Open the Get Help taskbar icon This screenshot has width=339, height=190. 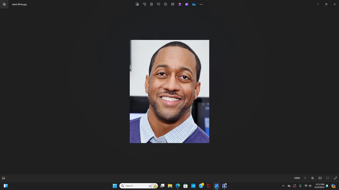[201, 186]
